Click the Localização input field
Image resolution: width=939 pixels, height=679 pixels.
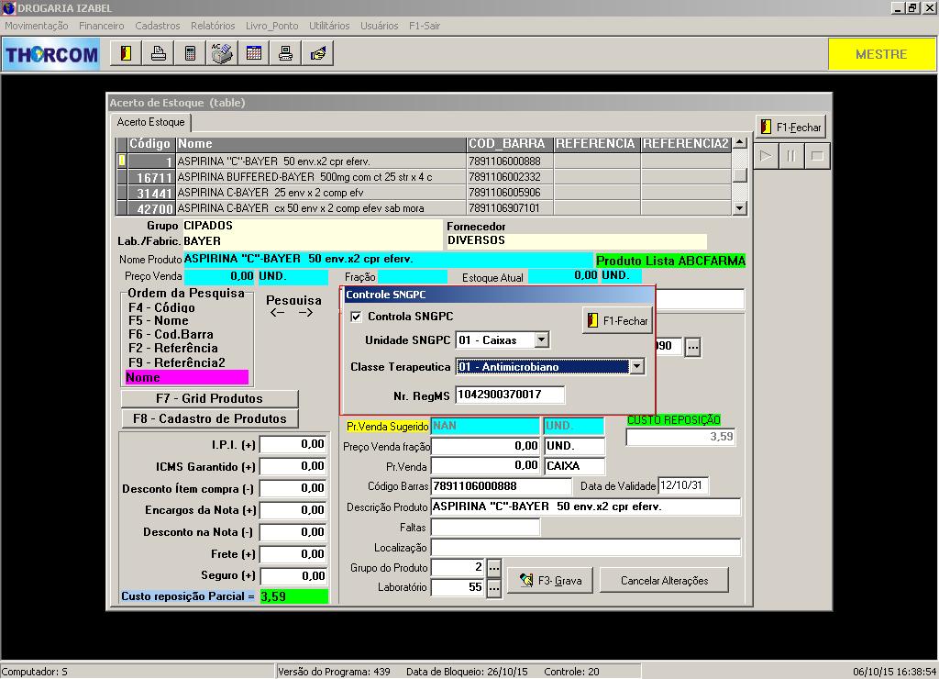click(x=586, y=547)
